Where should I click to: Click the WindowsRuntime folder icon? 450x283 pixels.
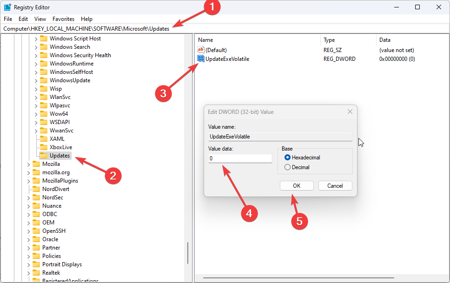44,63
